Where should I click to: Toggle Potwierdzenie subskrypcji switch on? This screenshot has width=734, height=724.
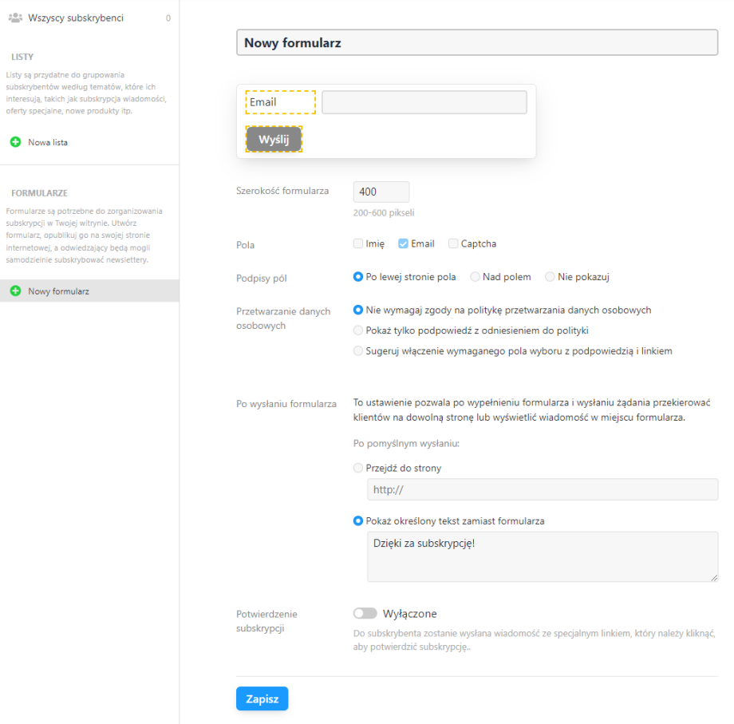(x=365, y=614)
